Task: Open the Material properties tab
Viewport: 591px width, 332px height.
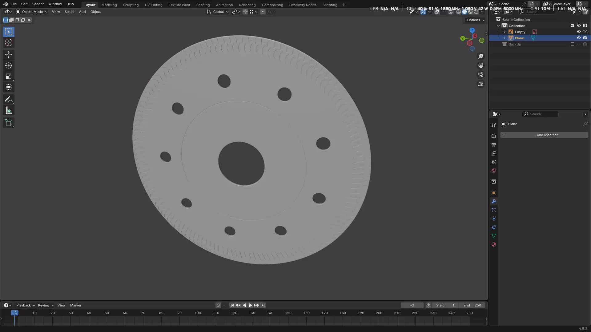Action: (x=494, y=244)
